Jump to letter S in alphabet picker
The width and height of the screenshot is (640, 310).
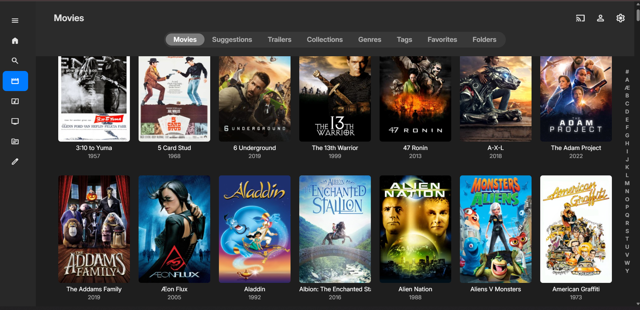627,231
